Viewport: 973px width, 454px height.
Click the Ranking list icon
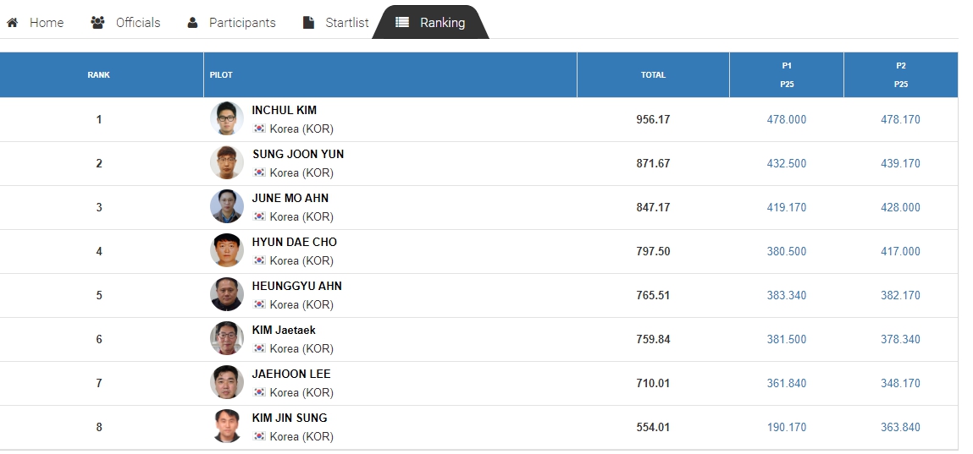pos(402,22)
